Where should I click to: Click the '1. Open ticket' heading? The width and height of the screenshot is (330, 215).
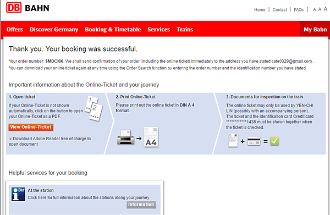tap(22, 97)
